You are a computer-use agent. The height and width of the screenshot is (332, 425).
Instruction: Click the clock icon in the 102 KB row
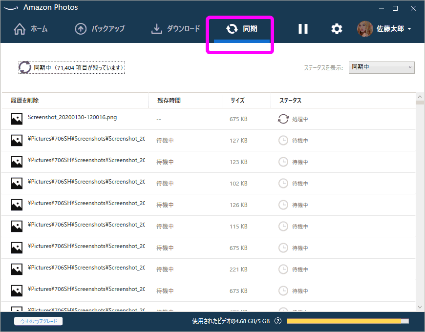pos(283,183)
